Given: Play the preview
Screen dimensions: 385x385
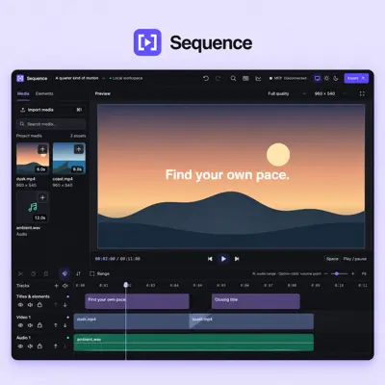Looking at the screenshot, I should pos(223,259).
